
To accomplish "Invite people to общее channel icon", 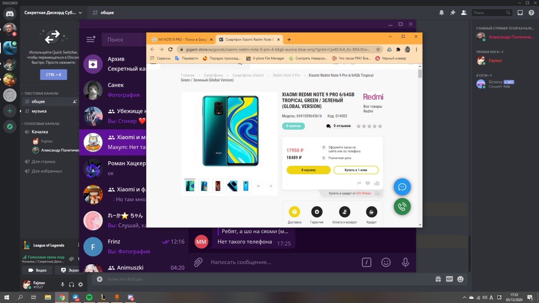I will click(x=75, y=101).
